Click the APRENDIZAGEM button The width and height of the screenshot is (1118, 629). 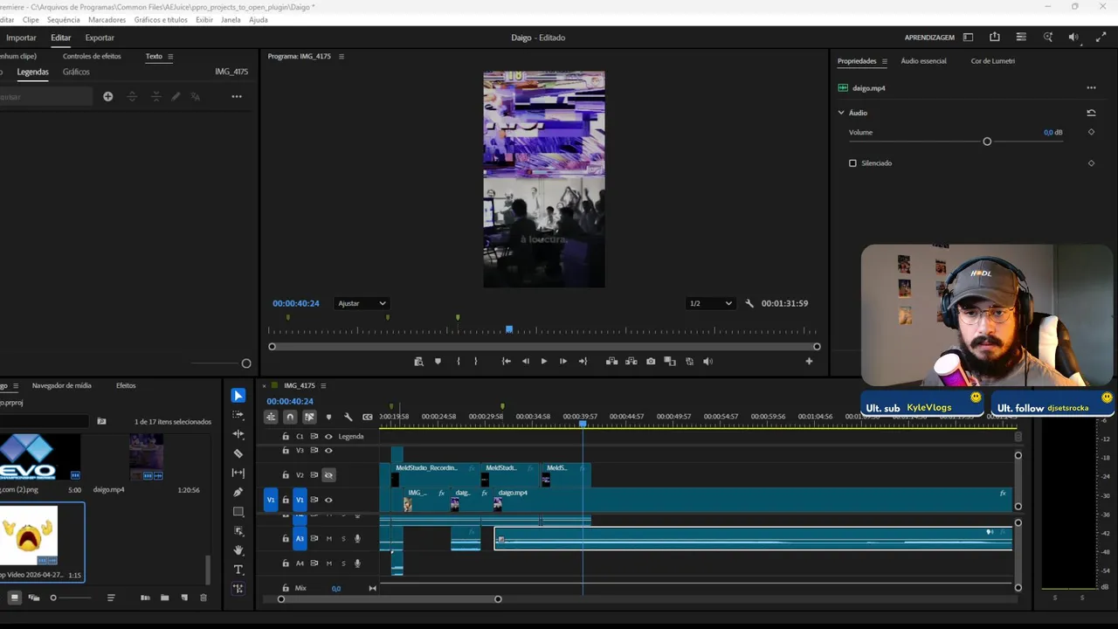tap(929, 38)
